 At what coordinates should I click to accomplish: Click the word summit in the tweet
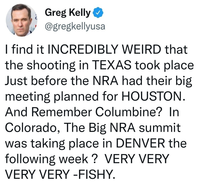click(160, 128)
